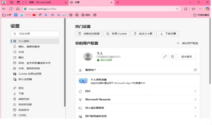Open the browser extensions icon

click(x=186, y=9)
